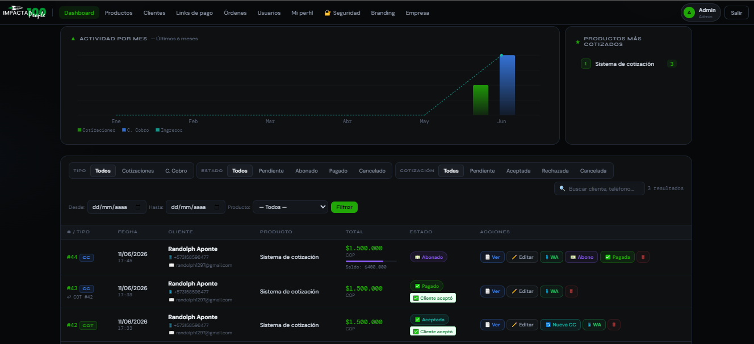The height and width of the screenshot is (344, 754).
Task: Filter Estado by Pagado
Action: coord(338,171)
